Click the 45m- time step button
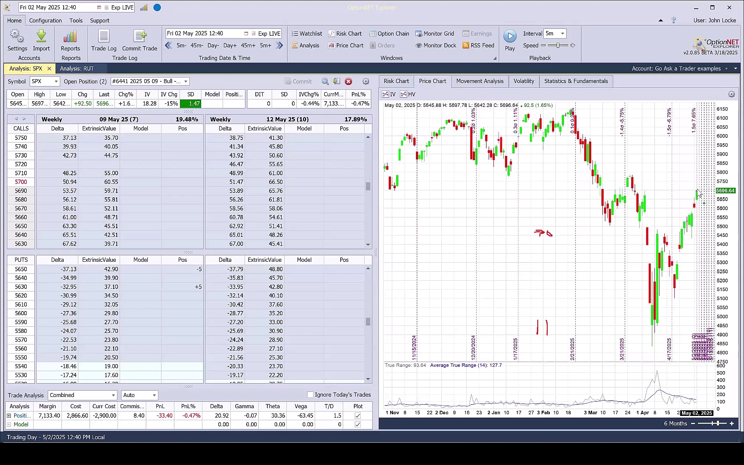 tap(197, 45)
